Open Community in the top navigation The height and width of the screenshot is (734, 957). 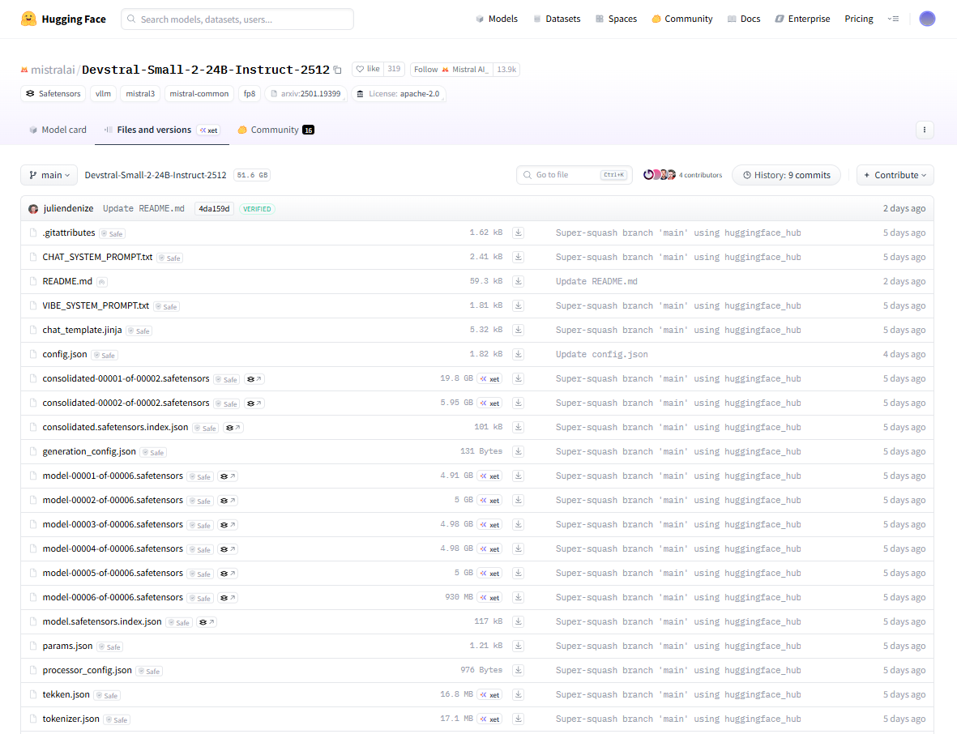[x=681, y=19]
